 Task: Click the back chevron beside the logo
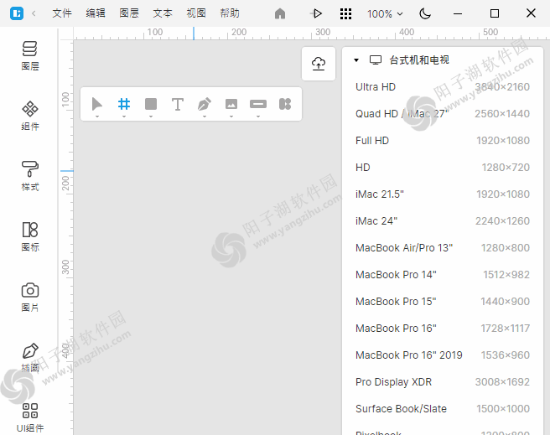pyautogui.click(x=34, y=13)
